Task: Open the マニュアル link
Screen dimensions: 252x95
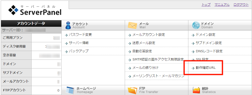Action: 222,5
